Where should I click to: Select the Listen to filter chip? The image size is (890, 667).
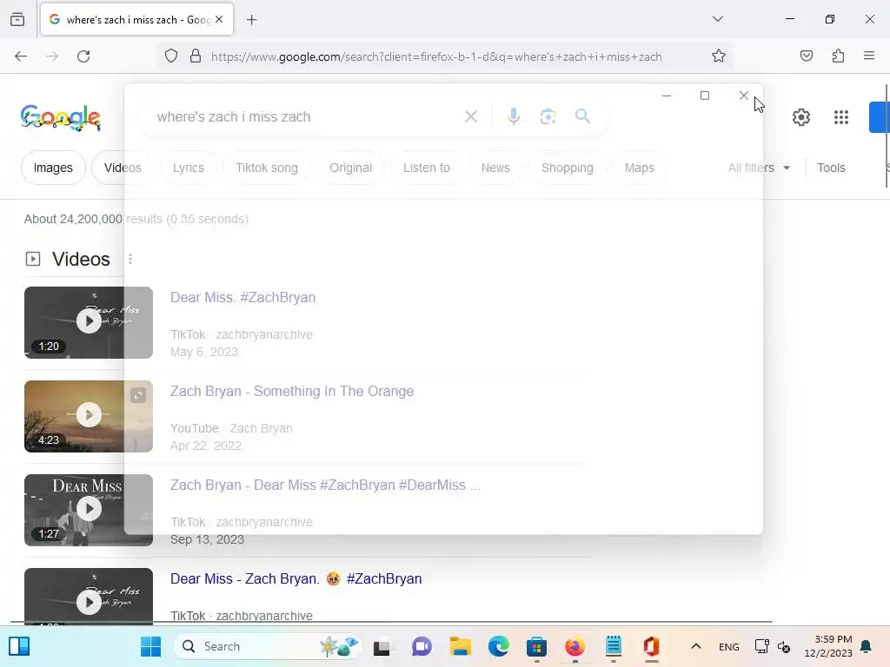[426, 168]
